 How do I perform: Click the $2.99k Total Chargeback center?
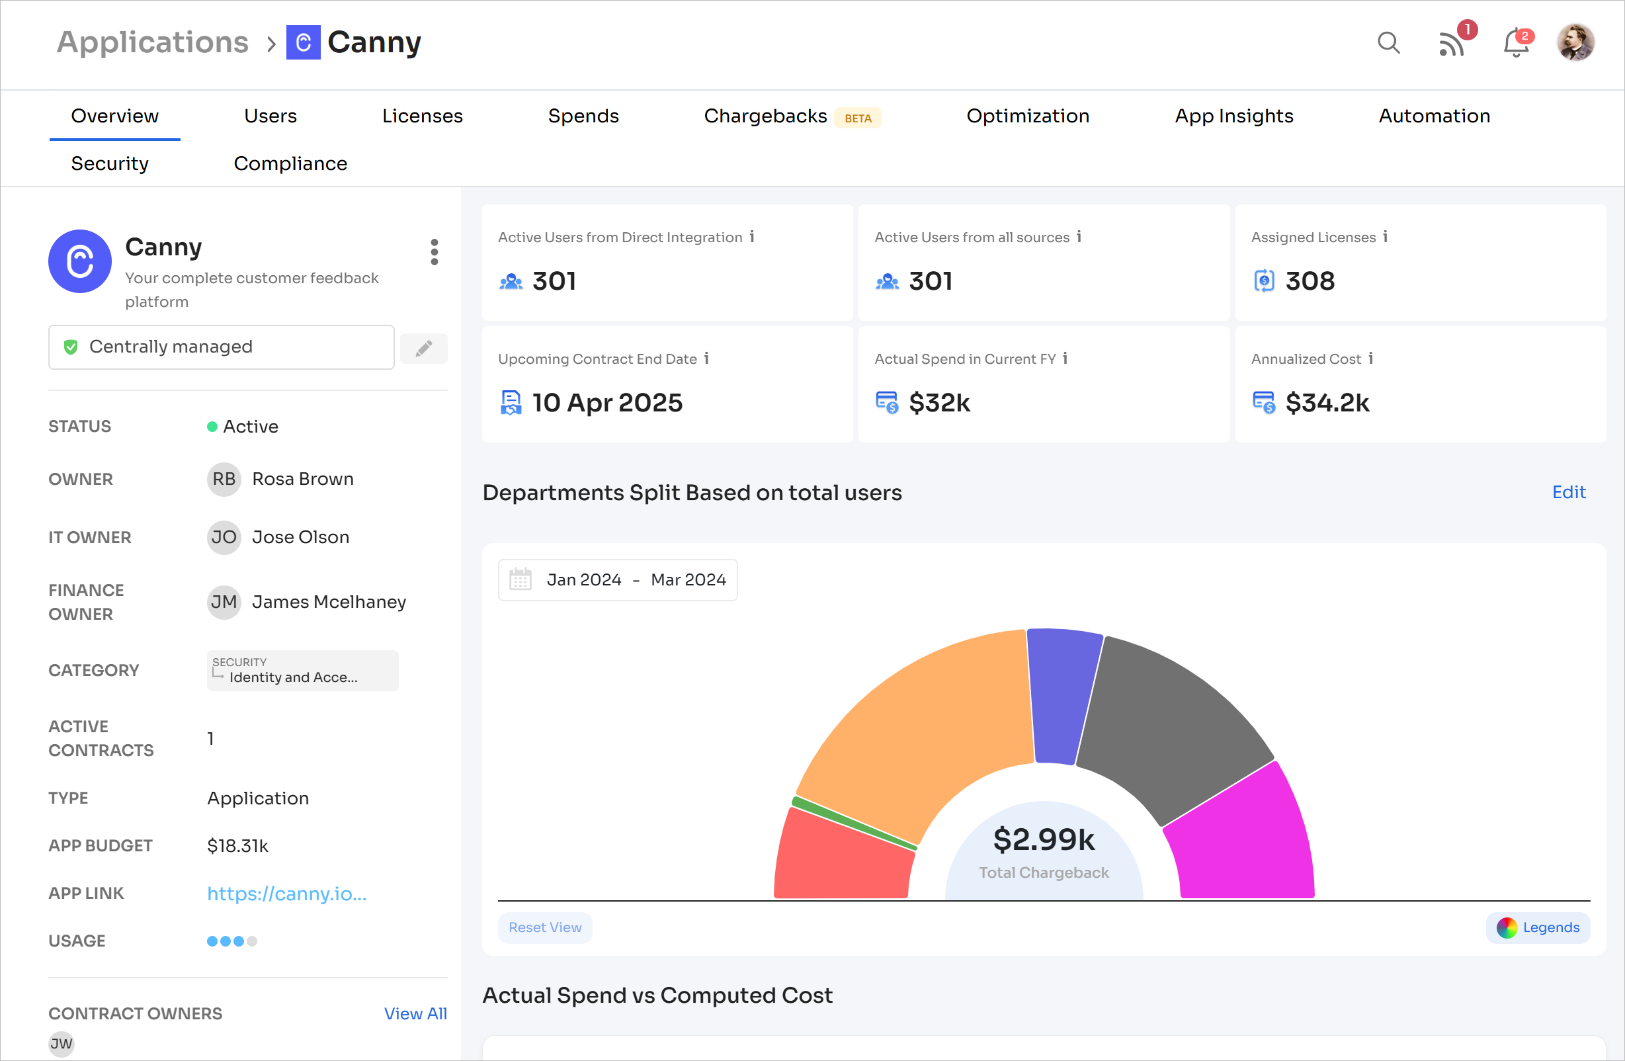point(1044,850)
